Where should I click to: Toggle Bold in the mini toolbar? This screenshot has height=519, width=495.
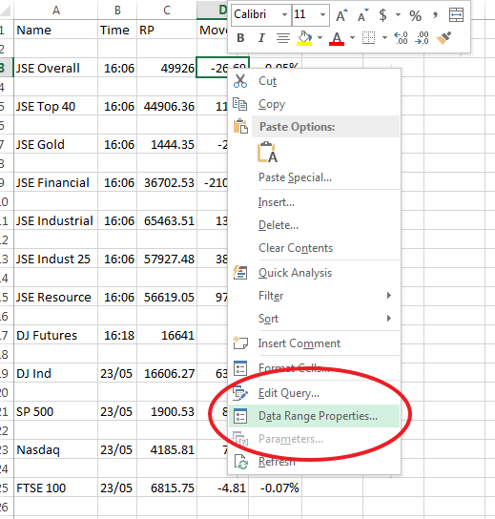pyautogui.click(x=240, y=38)
